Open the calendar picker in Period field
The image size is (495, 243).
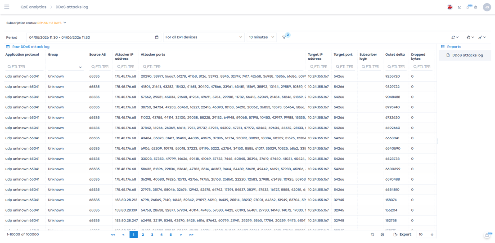coord(157,37)
